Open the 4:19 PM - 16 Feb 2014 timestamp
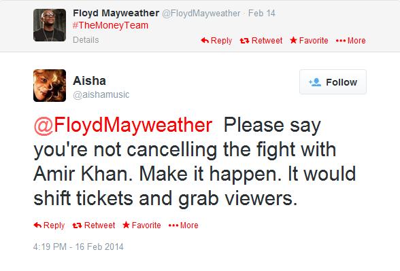This screenshot has width=400, height=271. tap(78, 247)
